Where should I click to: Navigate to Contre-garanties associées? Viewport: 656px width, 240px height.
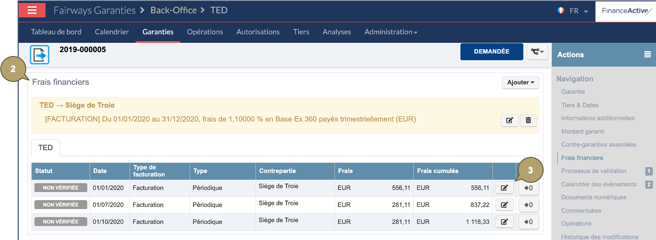click(x=599, y=145)
